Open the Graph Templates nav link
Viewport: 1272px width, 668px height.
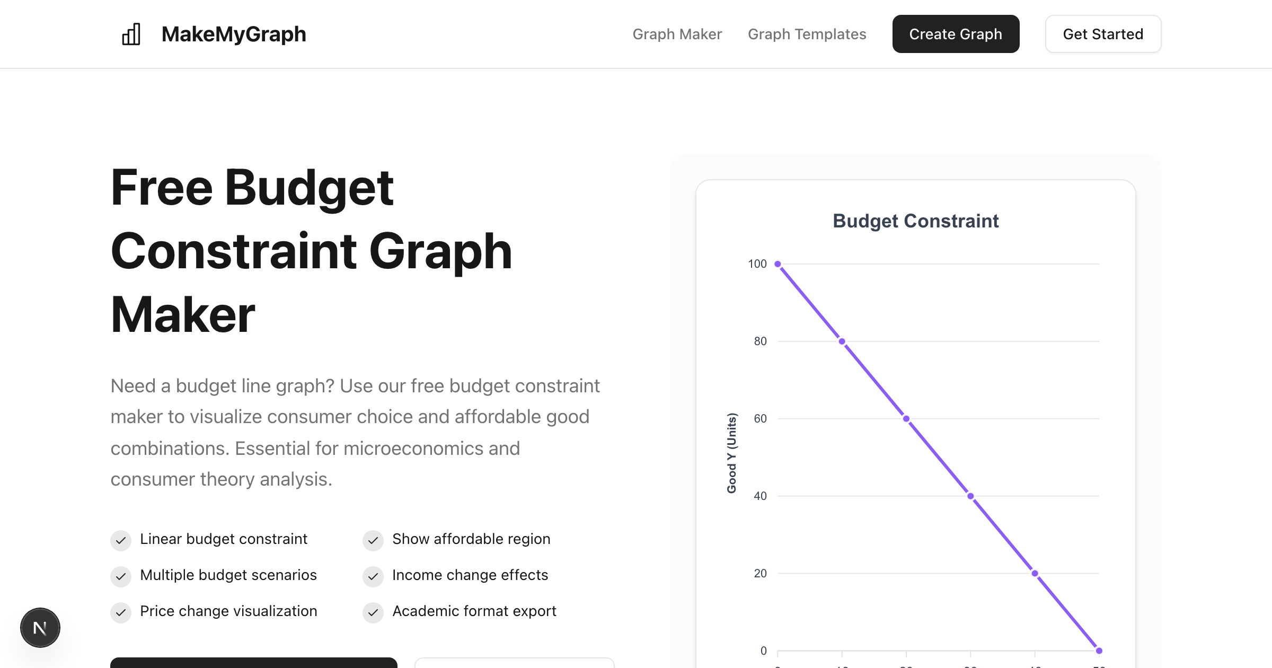807,34
